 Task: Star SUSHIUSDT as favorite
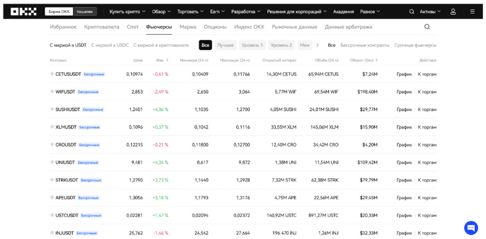[52, 110]
